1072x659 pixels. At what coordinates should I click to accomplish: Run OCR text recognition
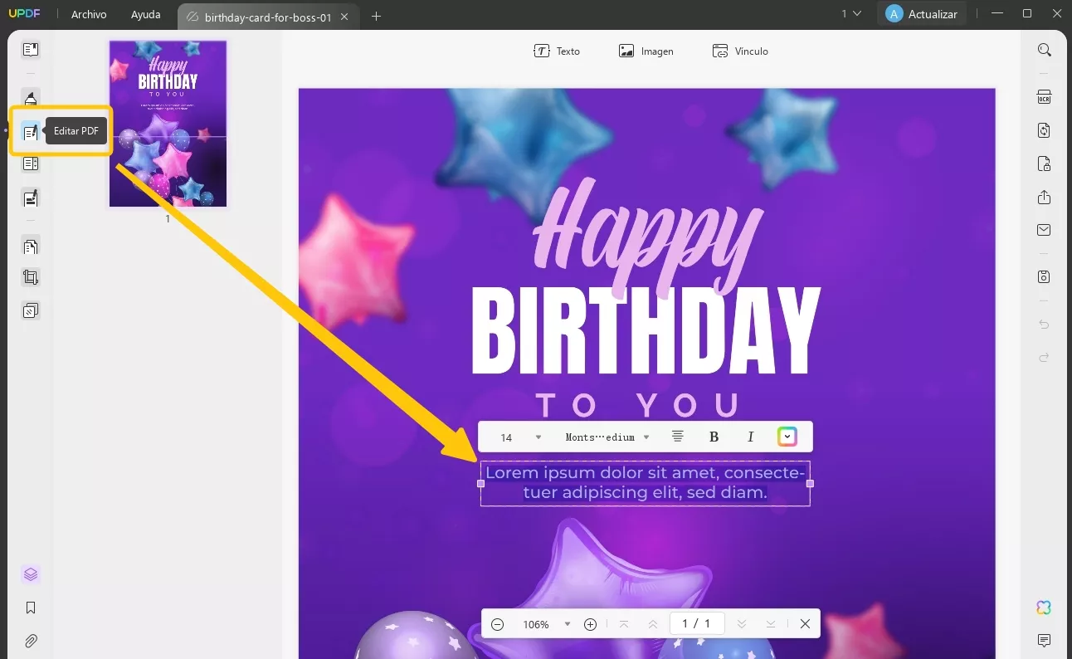(x=1045, y=97)
